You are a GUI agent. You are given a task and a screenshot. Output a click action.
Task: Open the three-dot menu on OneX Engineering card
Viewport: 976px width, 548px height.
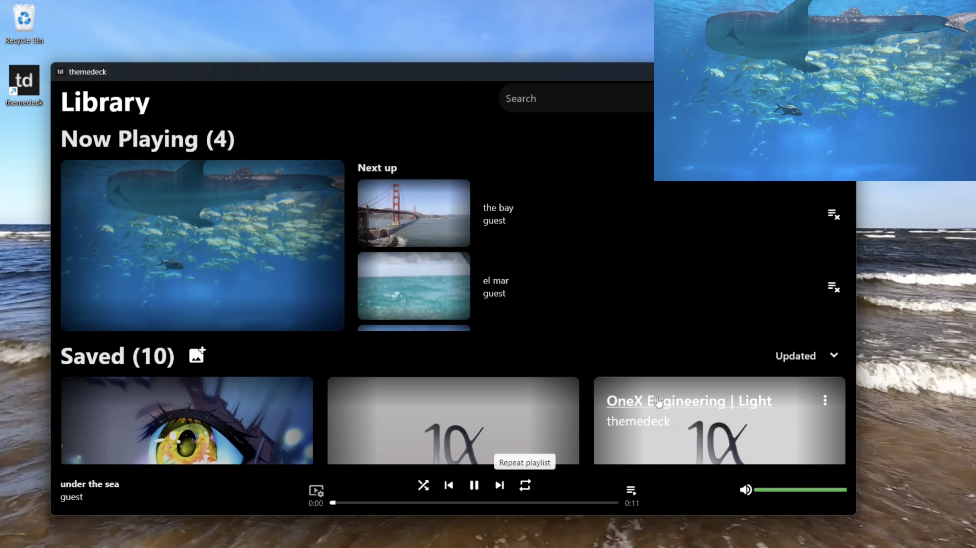[x=825, y=400]
